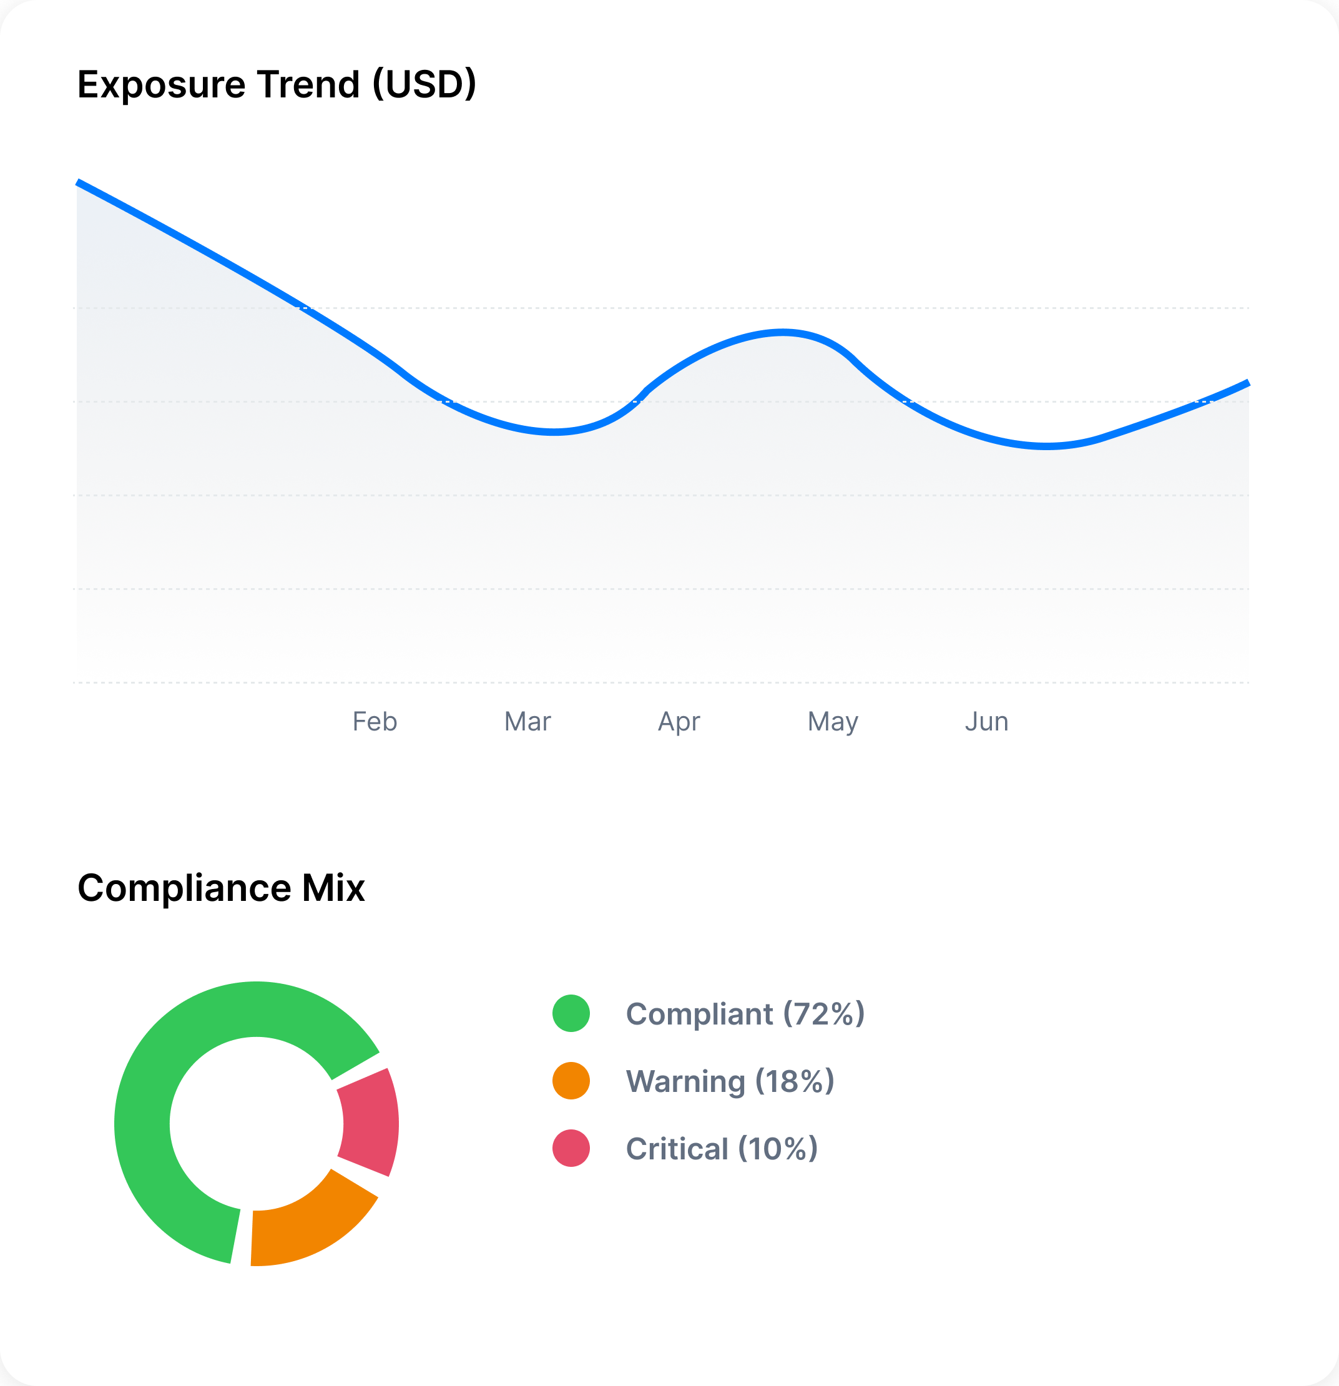1339x1386 pixels.
Task: Click the green Compliant legend dot
Action: click(x=571, y=1013)
